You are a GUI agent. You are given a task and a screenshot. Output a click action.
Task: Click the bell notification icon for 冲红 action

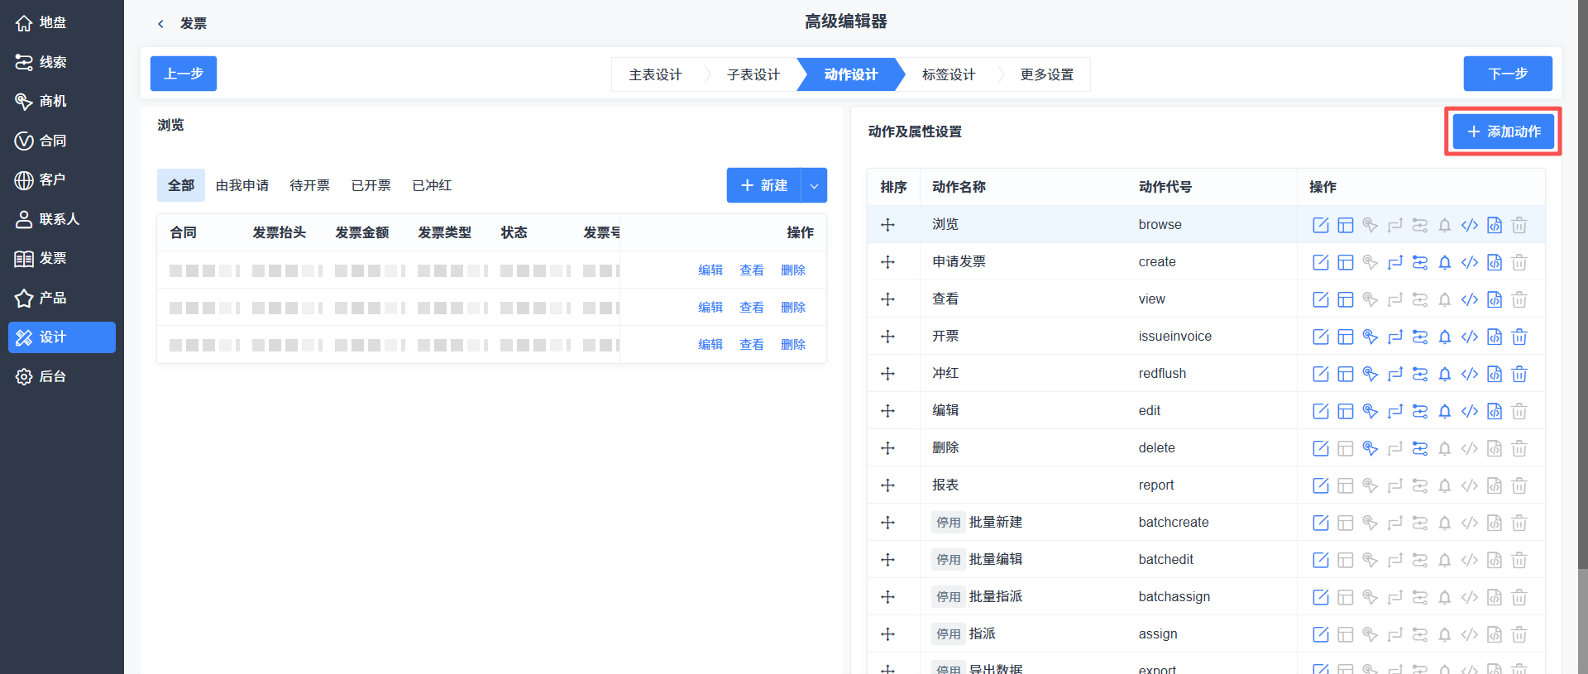point(1444,374)
